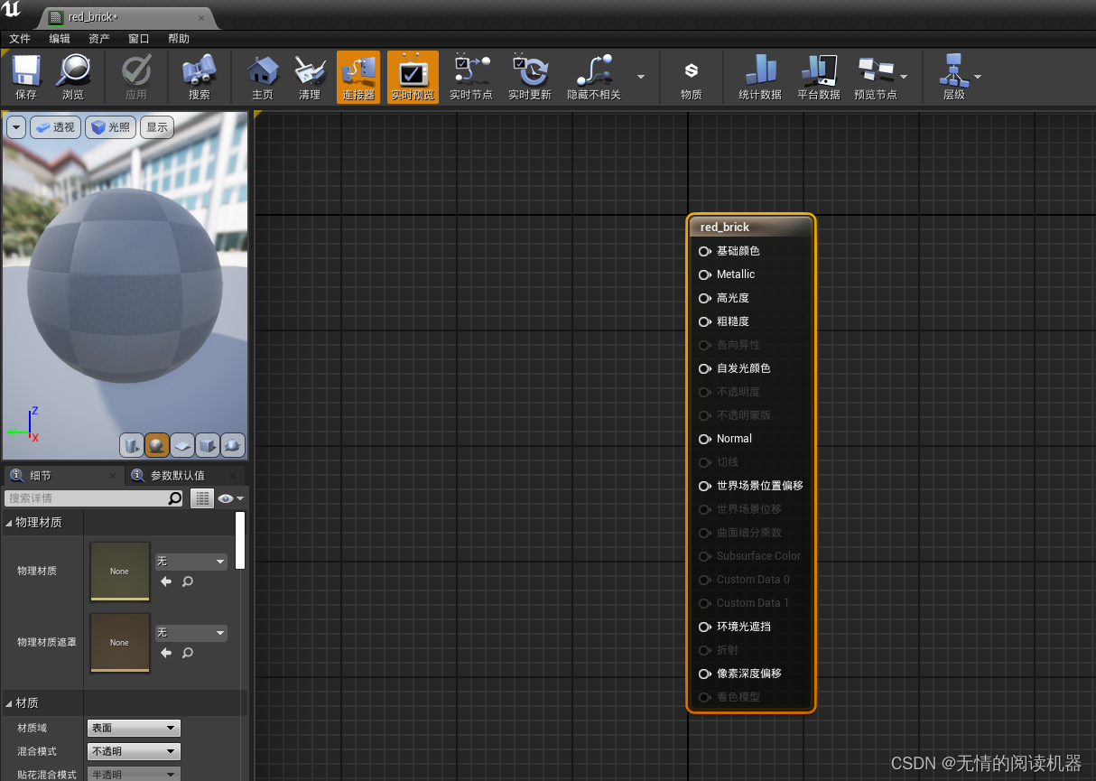The height and width of the screenshot is (781, 1096).
Task: Switch to the 参数默认值 tab
Action: (x=177, y=475)
